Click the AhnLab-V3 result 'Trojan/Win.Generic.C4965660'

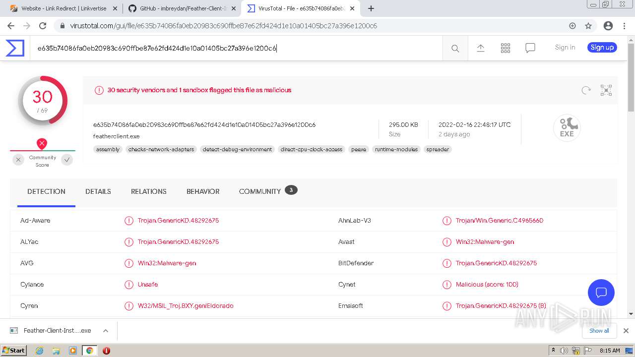point(500,221)
